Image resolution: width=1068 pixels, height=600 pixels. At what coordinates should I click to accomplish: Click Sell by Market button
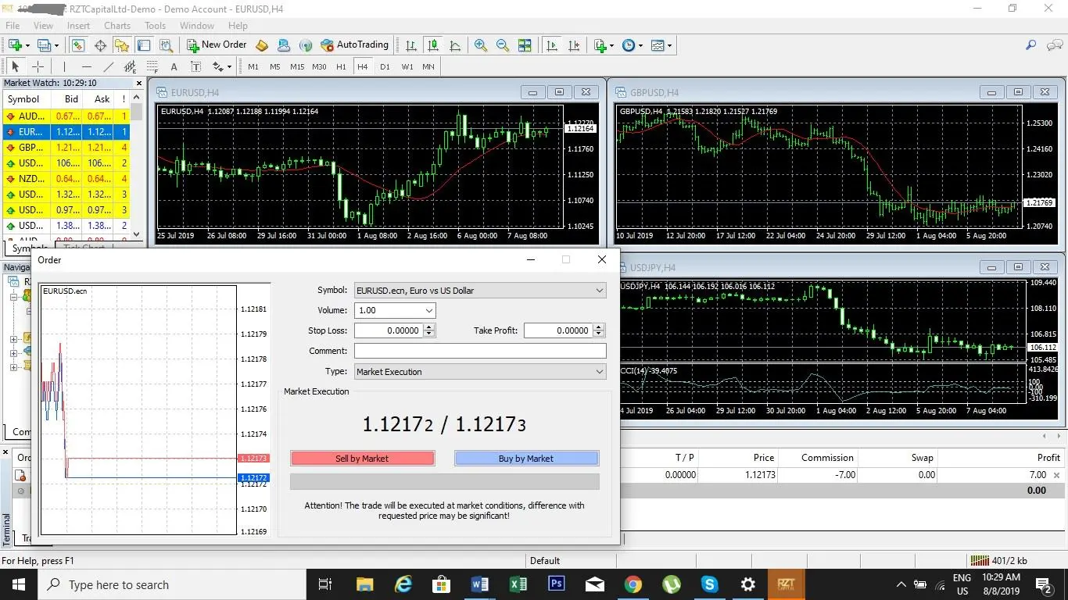click(362, 459)
